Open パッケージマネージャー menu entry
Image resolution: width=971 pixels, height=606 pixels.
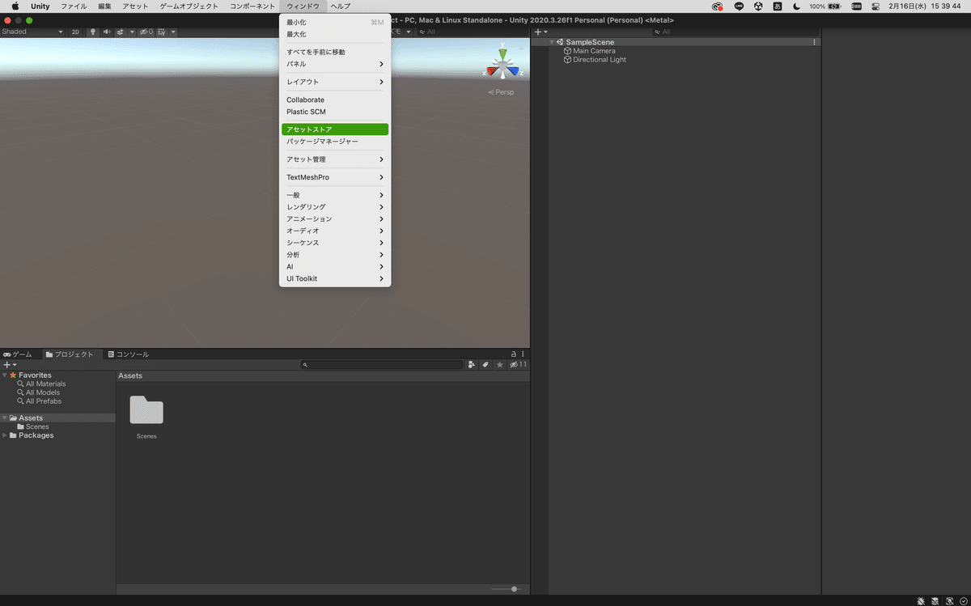(335, 142)
